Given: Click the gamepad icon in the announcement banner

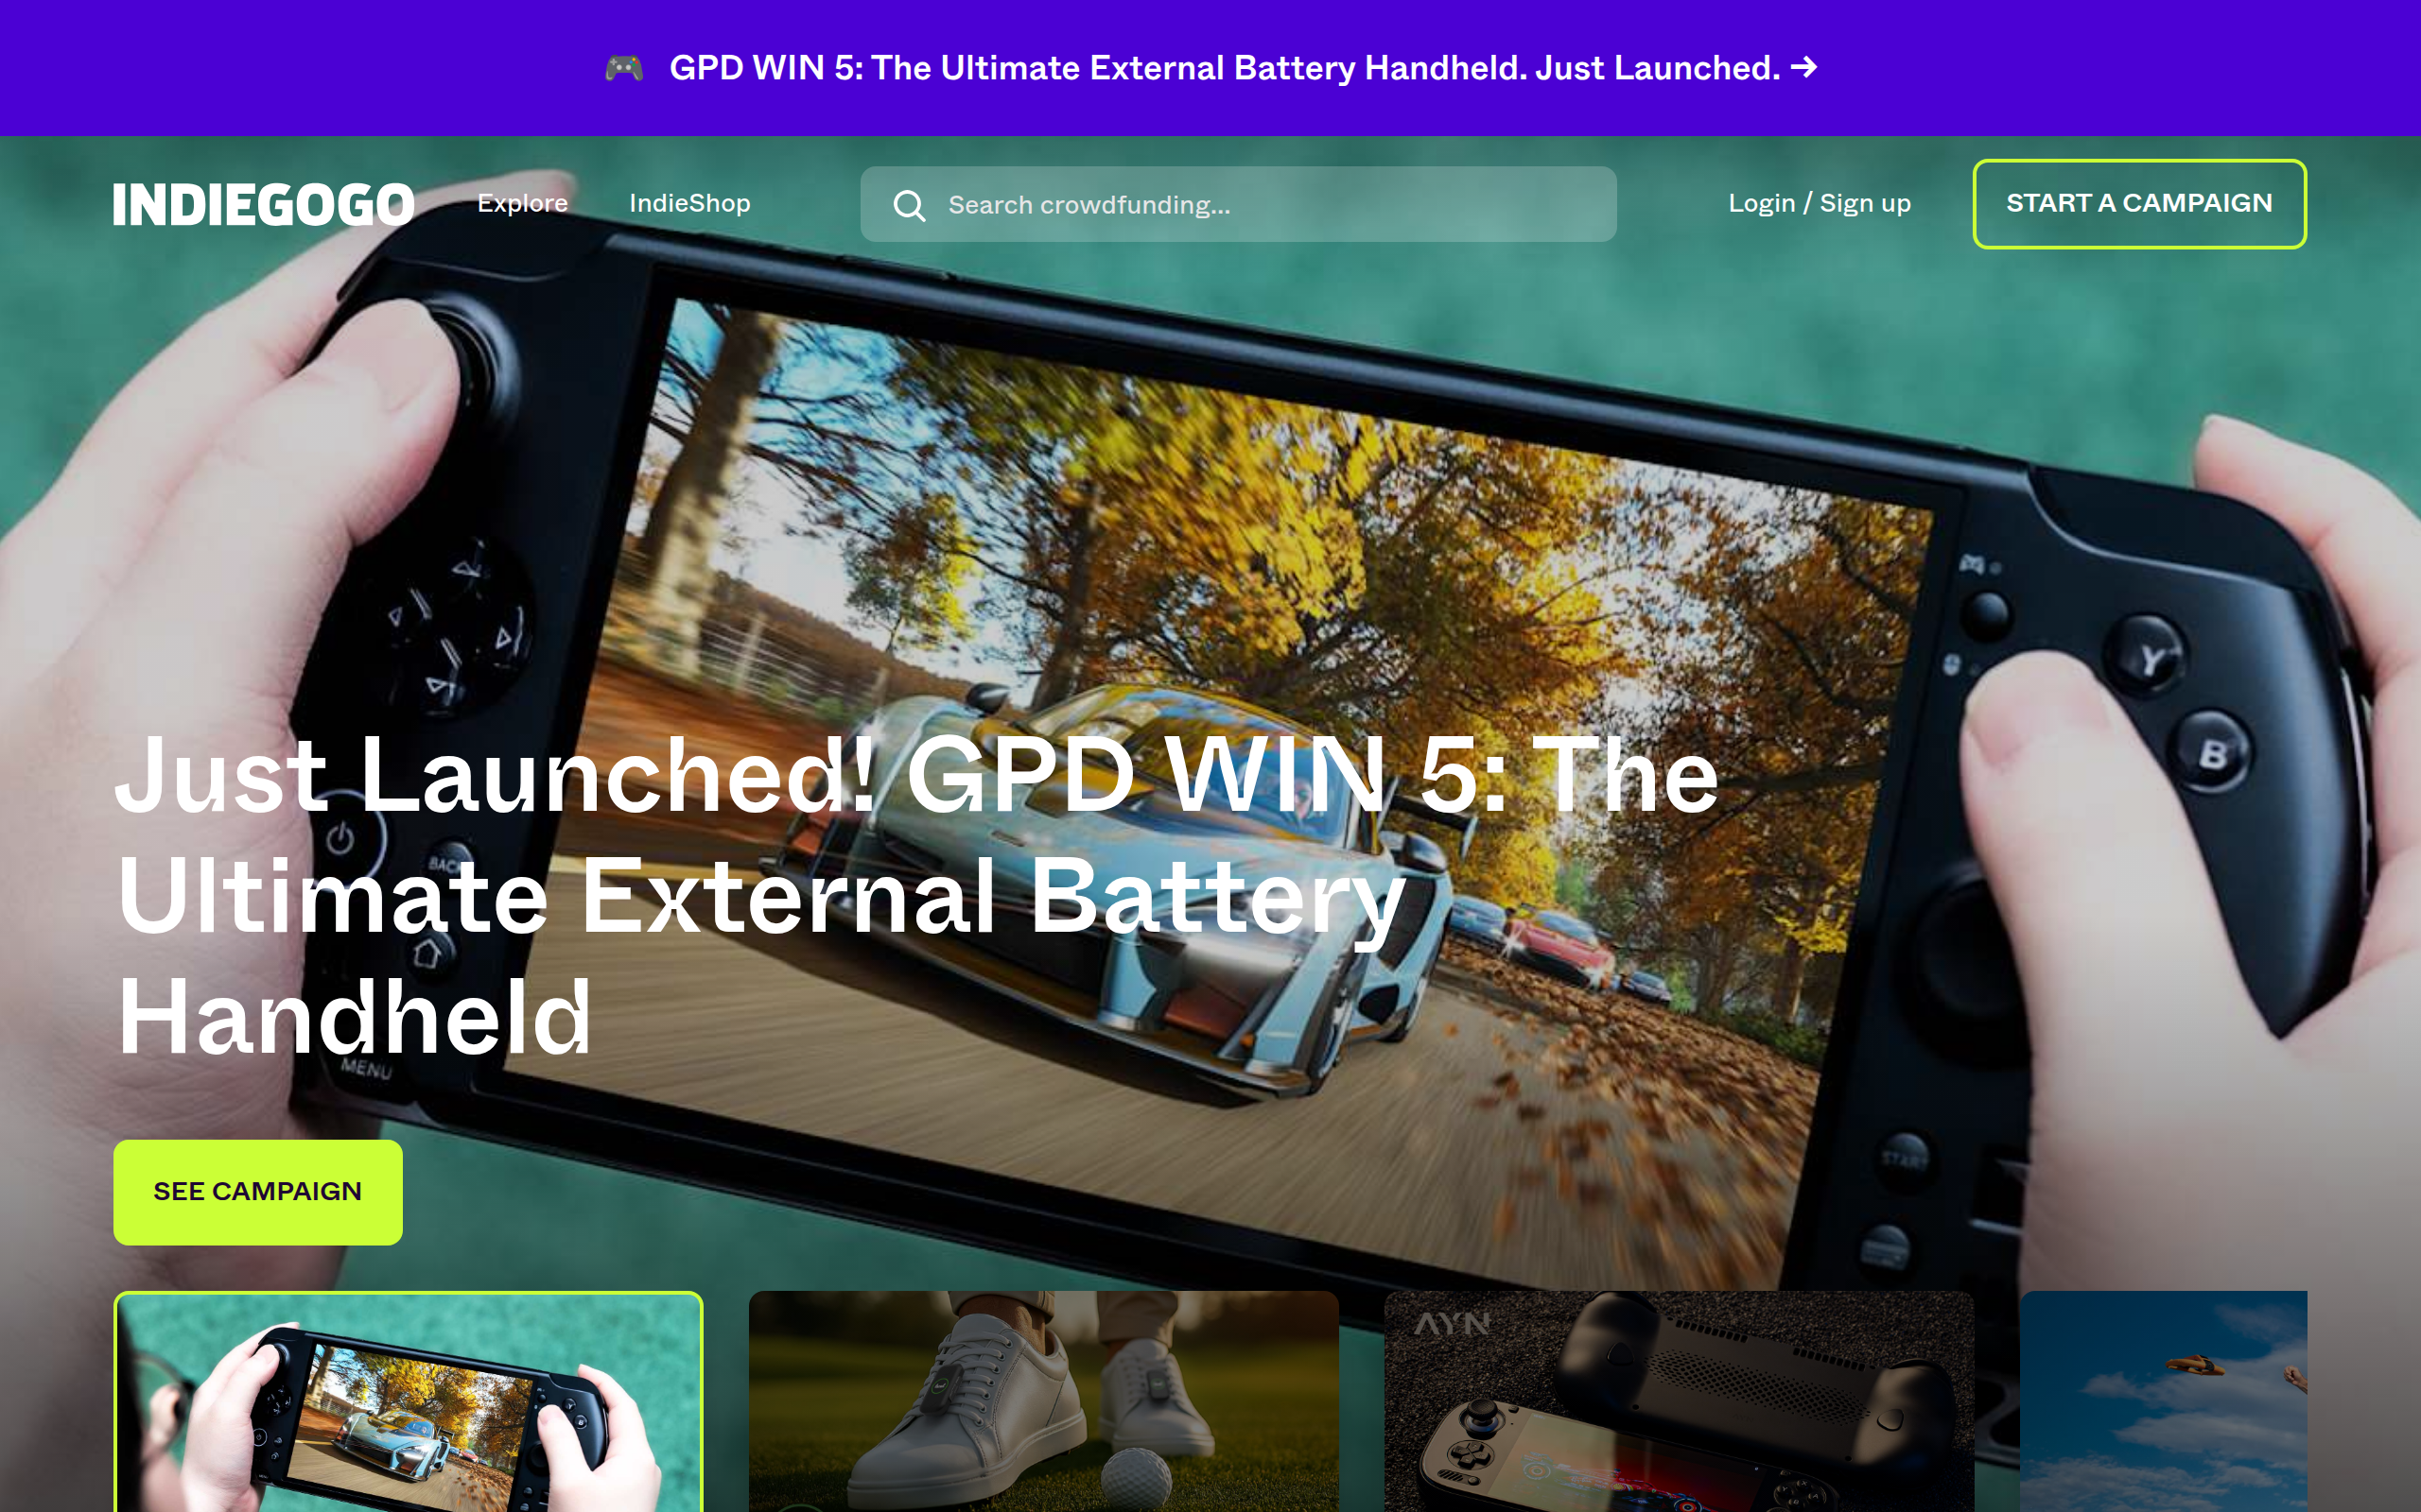Looking at the screenshot, I should click(x=624, y=68).
